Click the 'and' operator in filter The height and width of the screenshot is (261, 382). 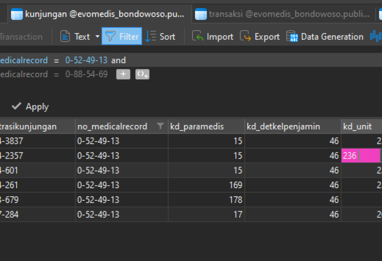pyautogui.click(x=119, y=60)
